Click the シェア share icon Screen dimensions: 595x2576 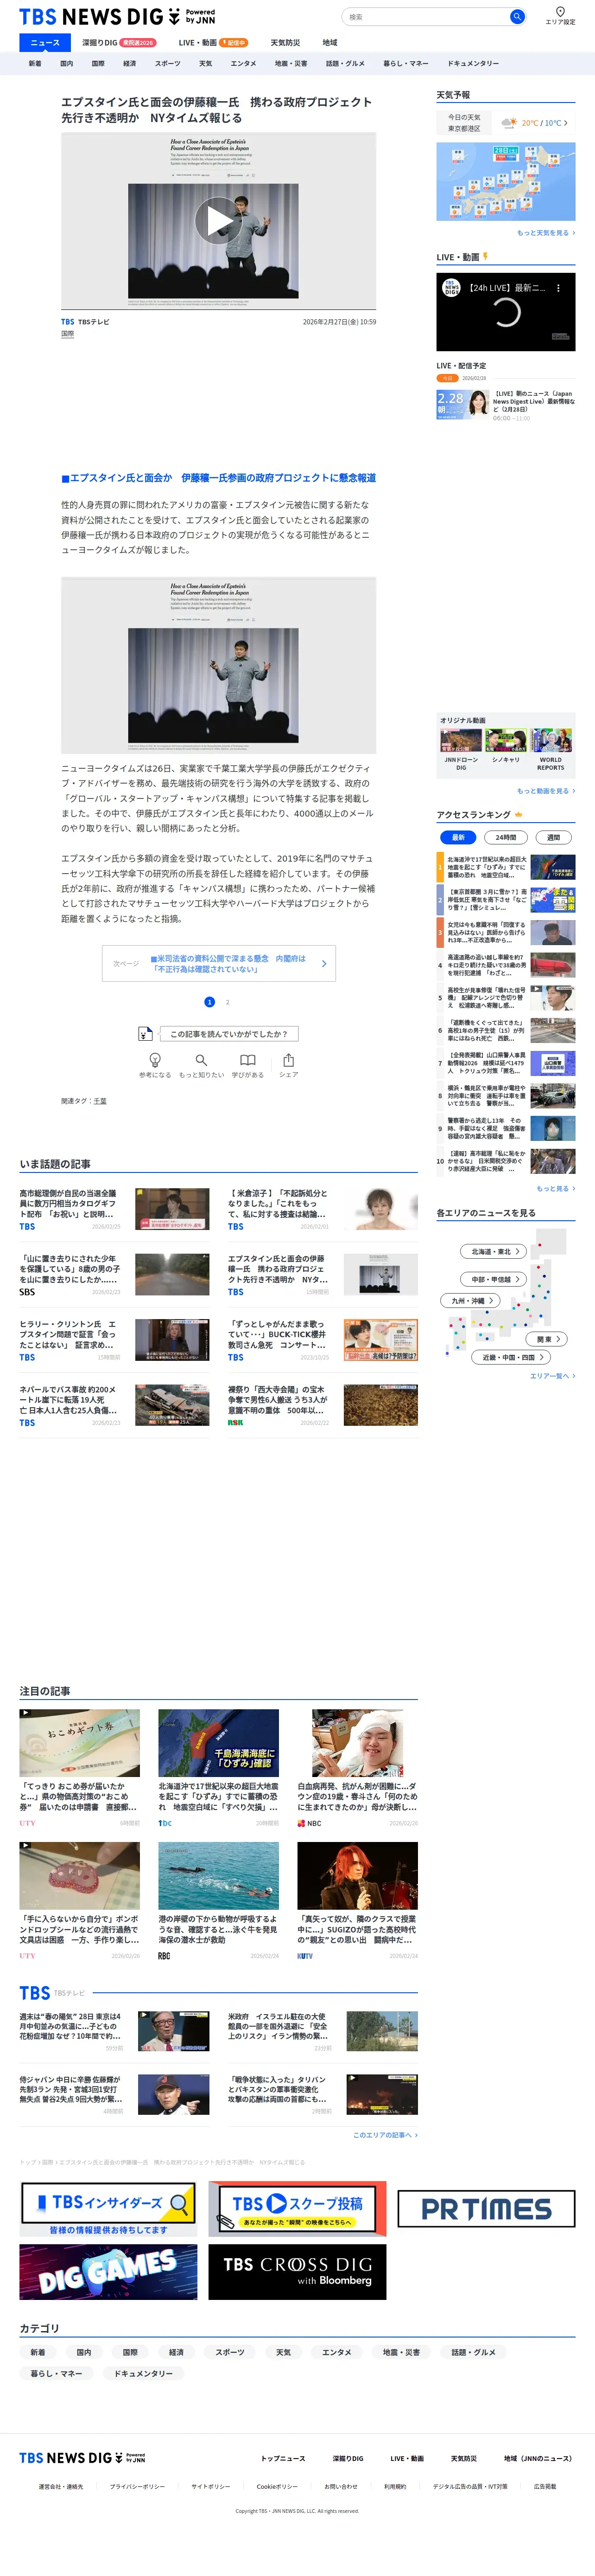pyautogui.click(x=289, y=1060)
